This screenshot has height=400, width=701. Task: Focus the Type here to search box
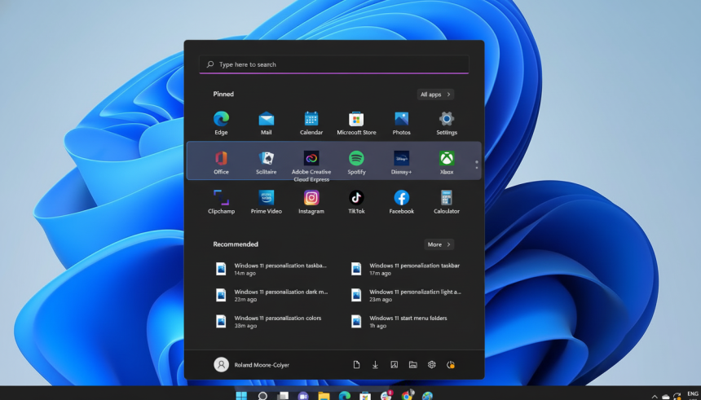click(334, 64)
